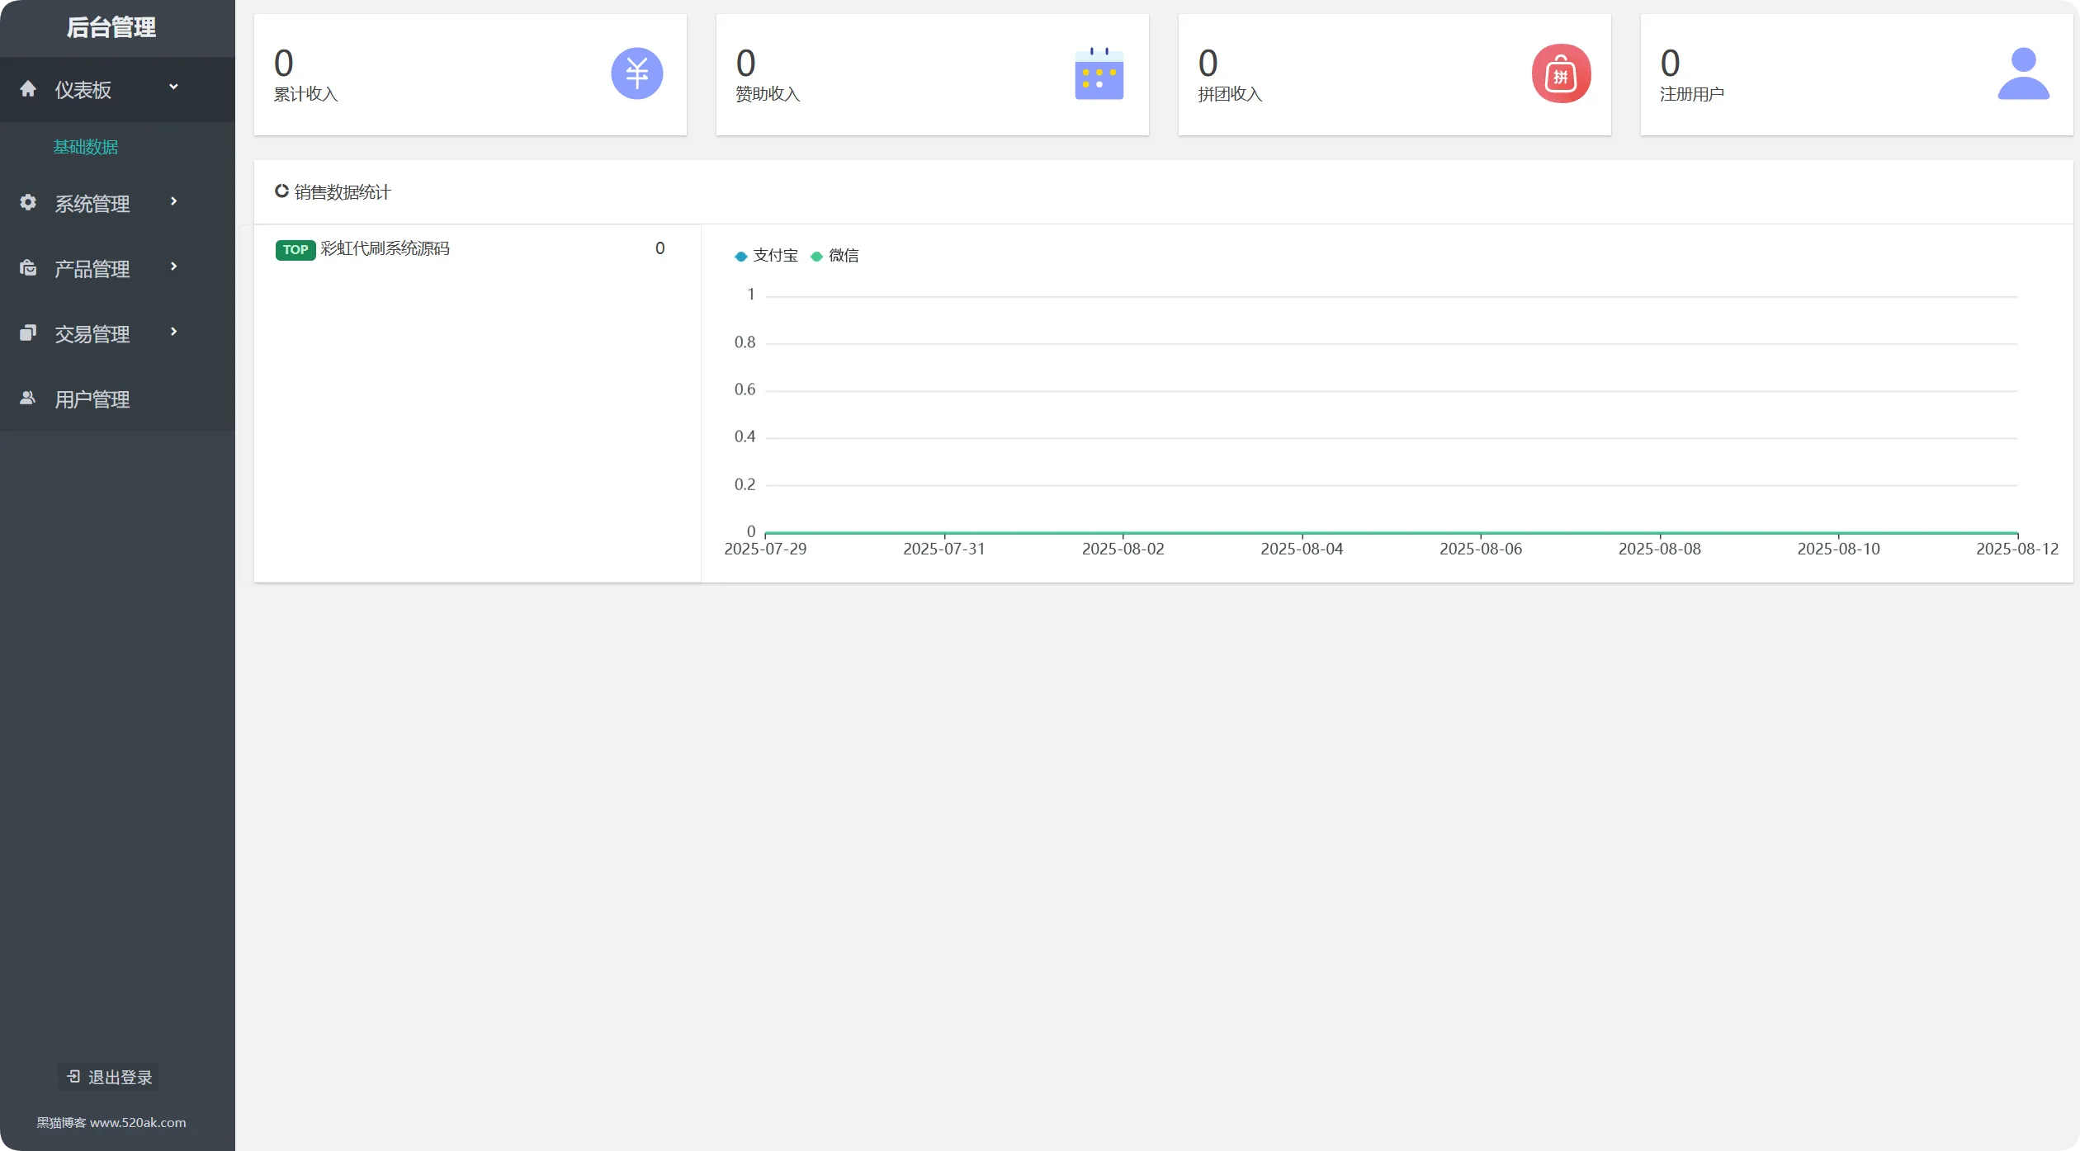The width and height of the screenshot is (2080, 1151).
Task: Open the 用户管理 menu item
Action: (92, 399)
